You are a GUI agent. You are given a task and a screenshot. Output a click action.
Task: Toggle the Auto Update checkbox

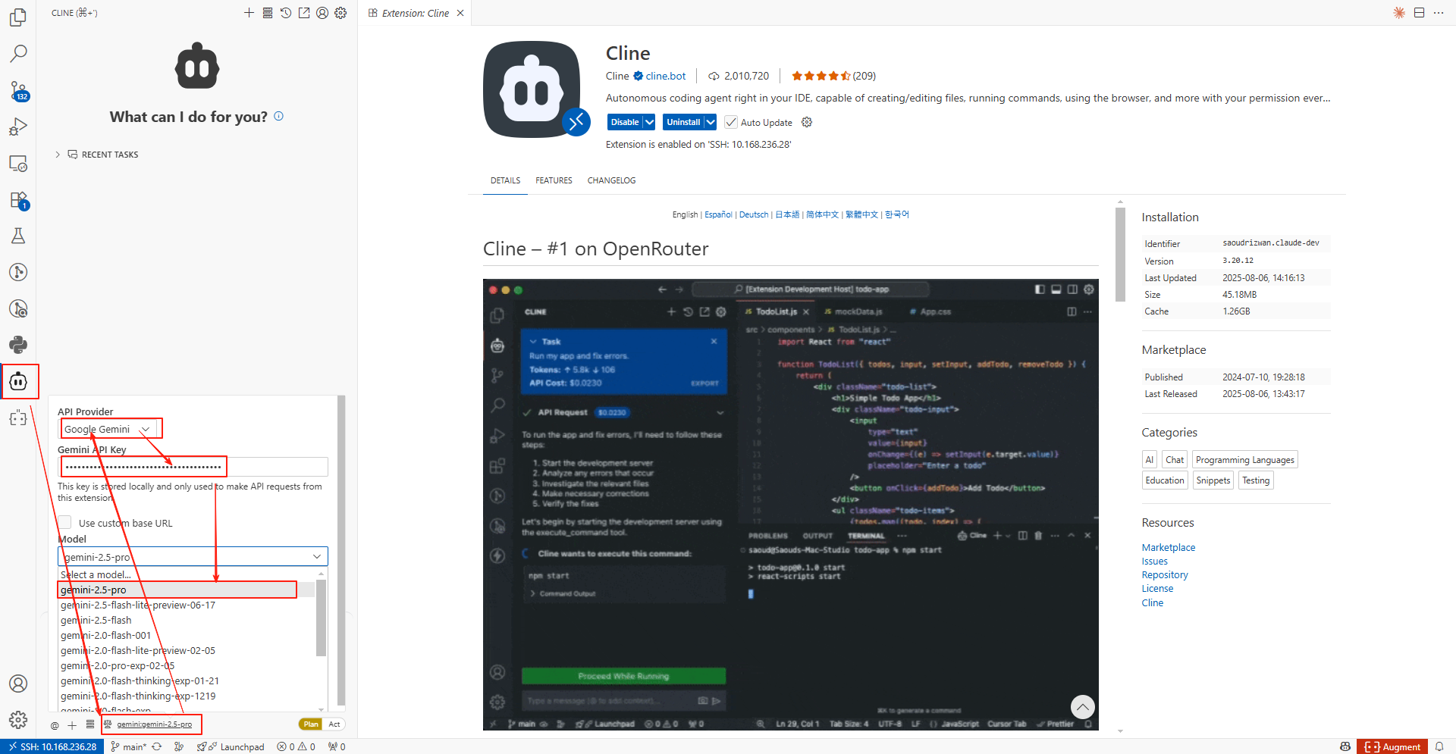[x=731, y=122]
